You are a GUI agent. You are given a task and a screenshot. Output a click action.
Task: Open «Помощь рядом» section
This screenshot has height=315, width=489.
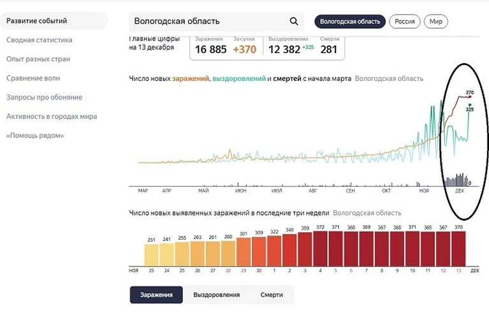pos(35,135)
